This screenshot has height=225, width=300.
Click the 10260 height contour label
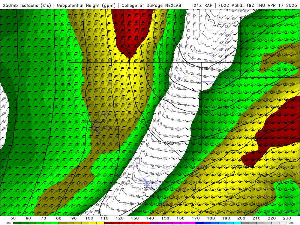(x=203, y=93)
